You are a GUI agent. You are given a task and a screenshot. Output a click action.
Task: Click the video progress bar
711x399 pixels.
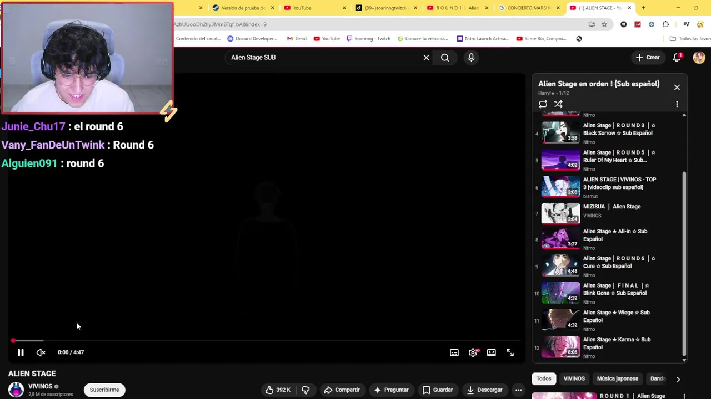(267, 340)
